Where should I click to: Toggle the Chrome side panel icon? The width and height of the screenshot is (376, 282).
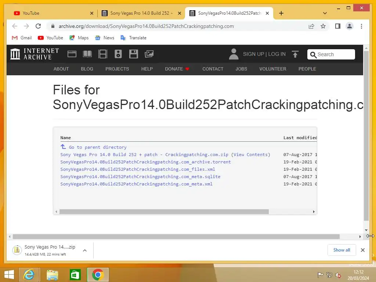click(338, 26)
